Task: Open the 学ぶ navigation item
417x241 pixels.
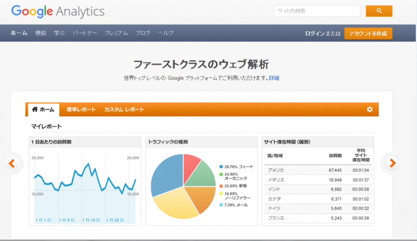Action: coord(59,33)
